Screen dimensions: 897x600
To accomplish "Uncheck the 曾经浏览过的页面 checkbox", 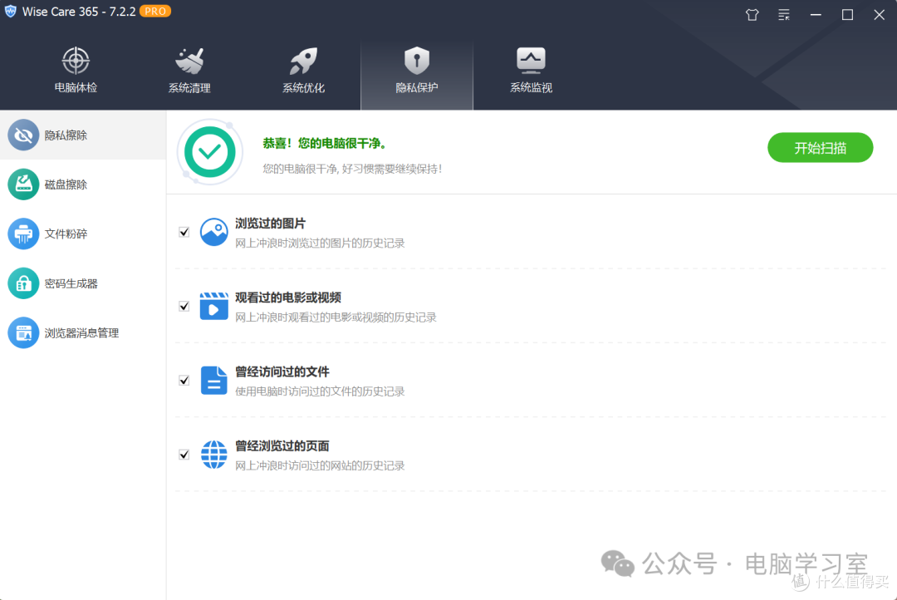I will [184, 455].
